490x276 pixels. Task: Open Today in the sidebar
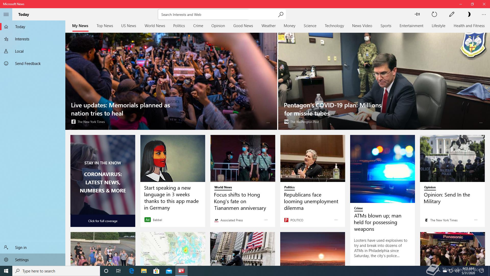[33, 27]
